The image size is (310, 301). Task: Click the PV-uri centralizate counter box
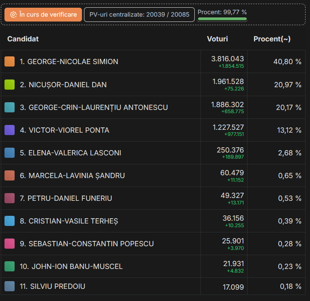[x=139, y=15]
